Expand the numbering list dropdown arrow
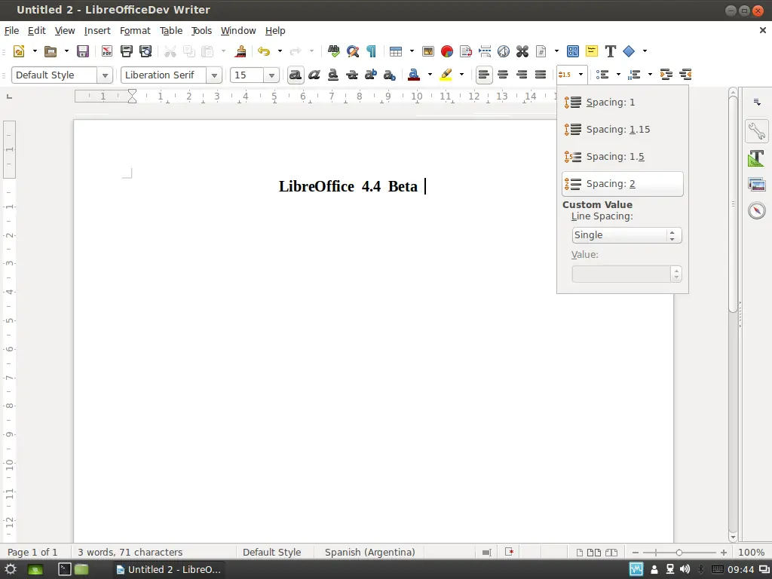The image size is (772, 579). click(650, 75)
